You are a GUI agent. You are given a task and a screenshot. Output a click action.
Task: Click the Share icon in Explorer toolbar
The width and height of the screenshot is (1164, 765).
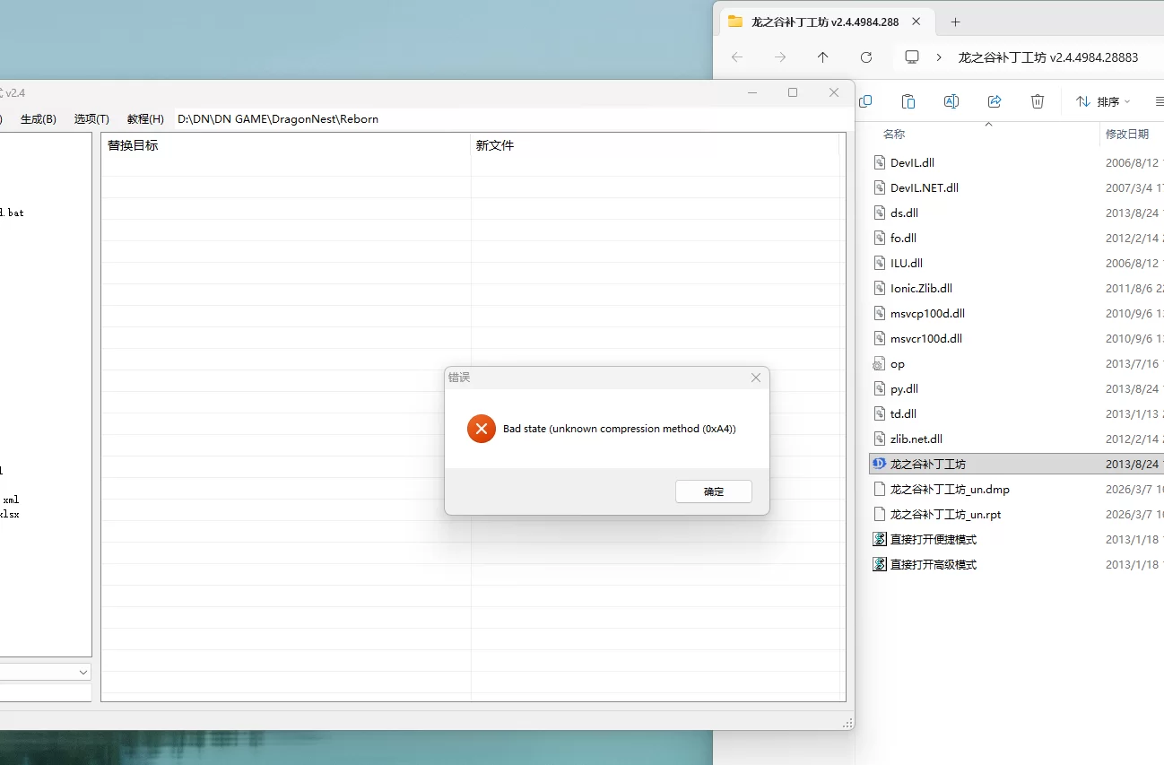[995, 101]
